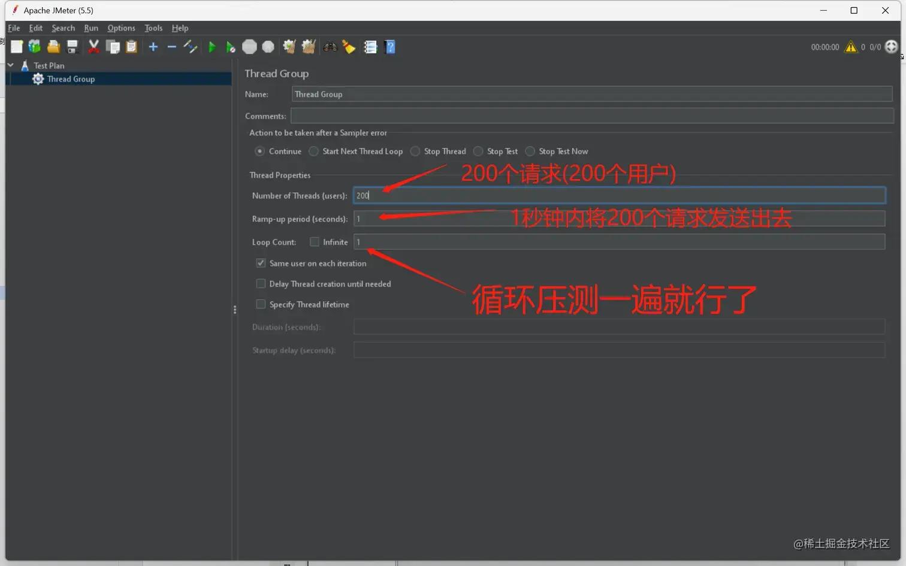This screenshot has height=566, width=906.
Task: Open the File menu
Action: point(14,28)
